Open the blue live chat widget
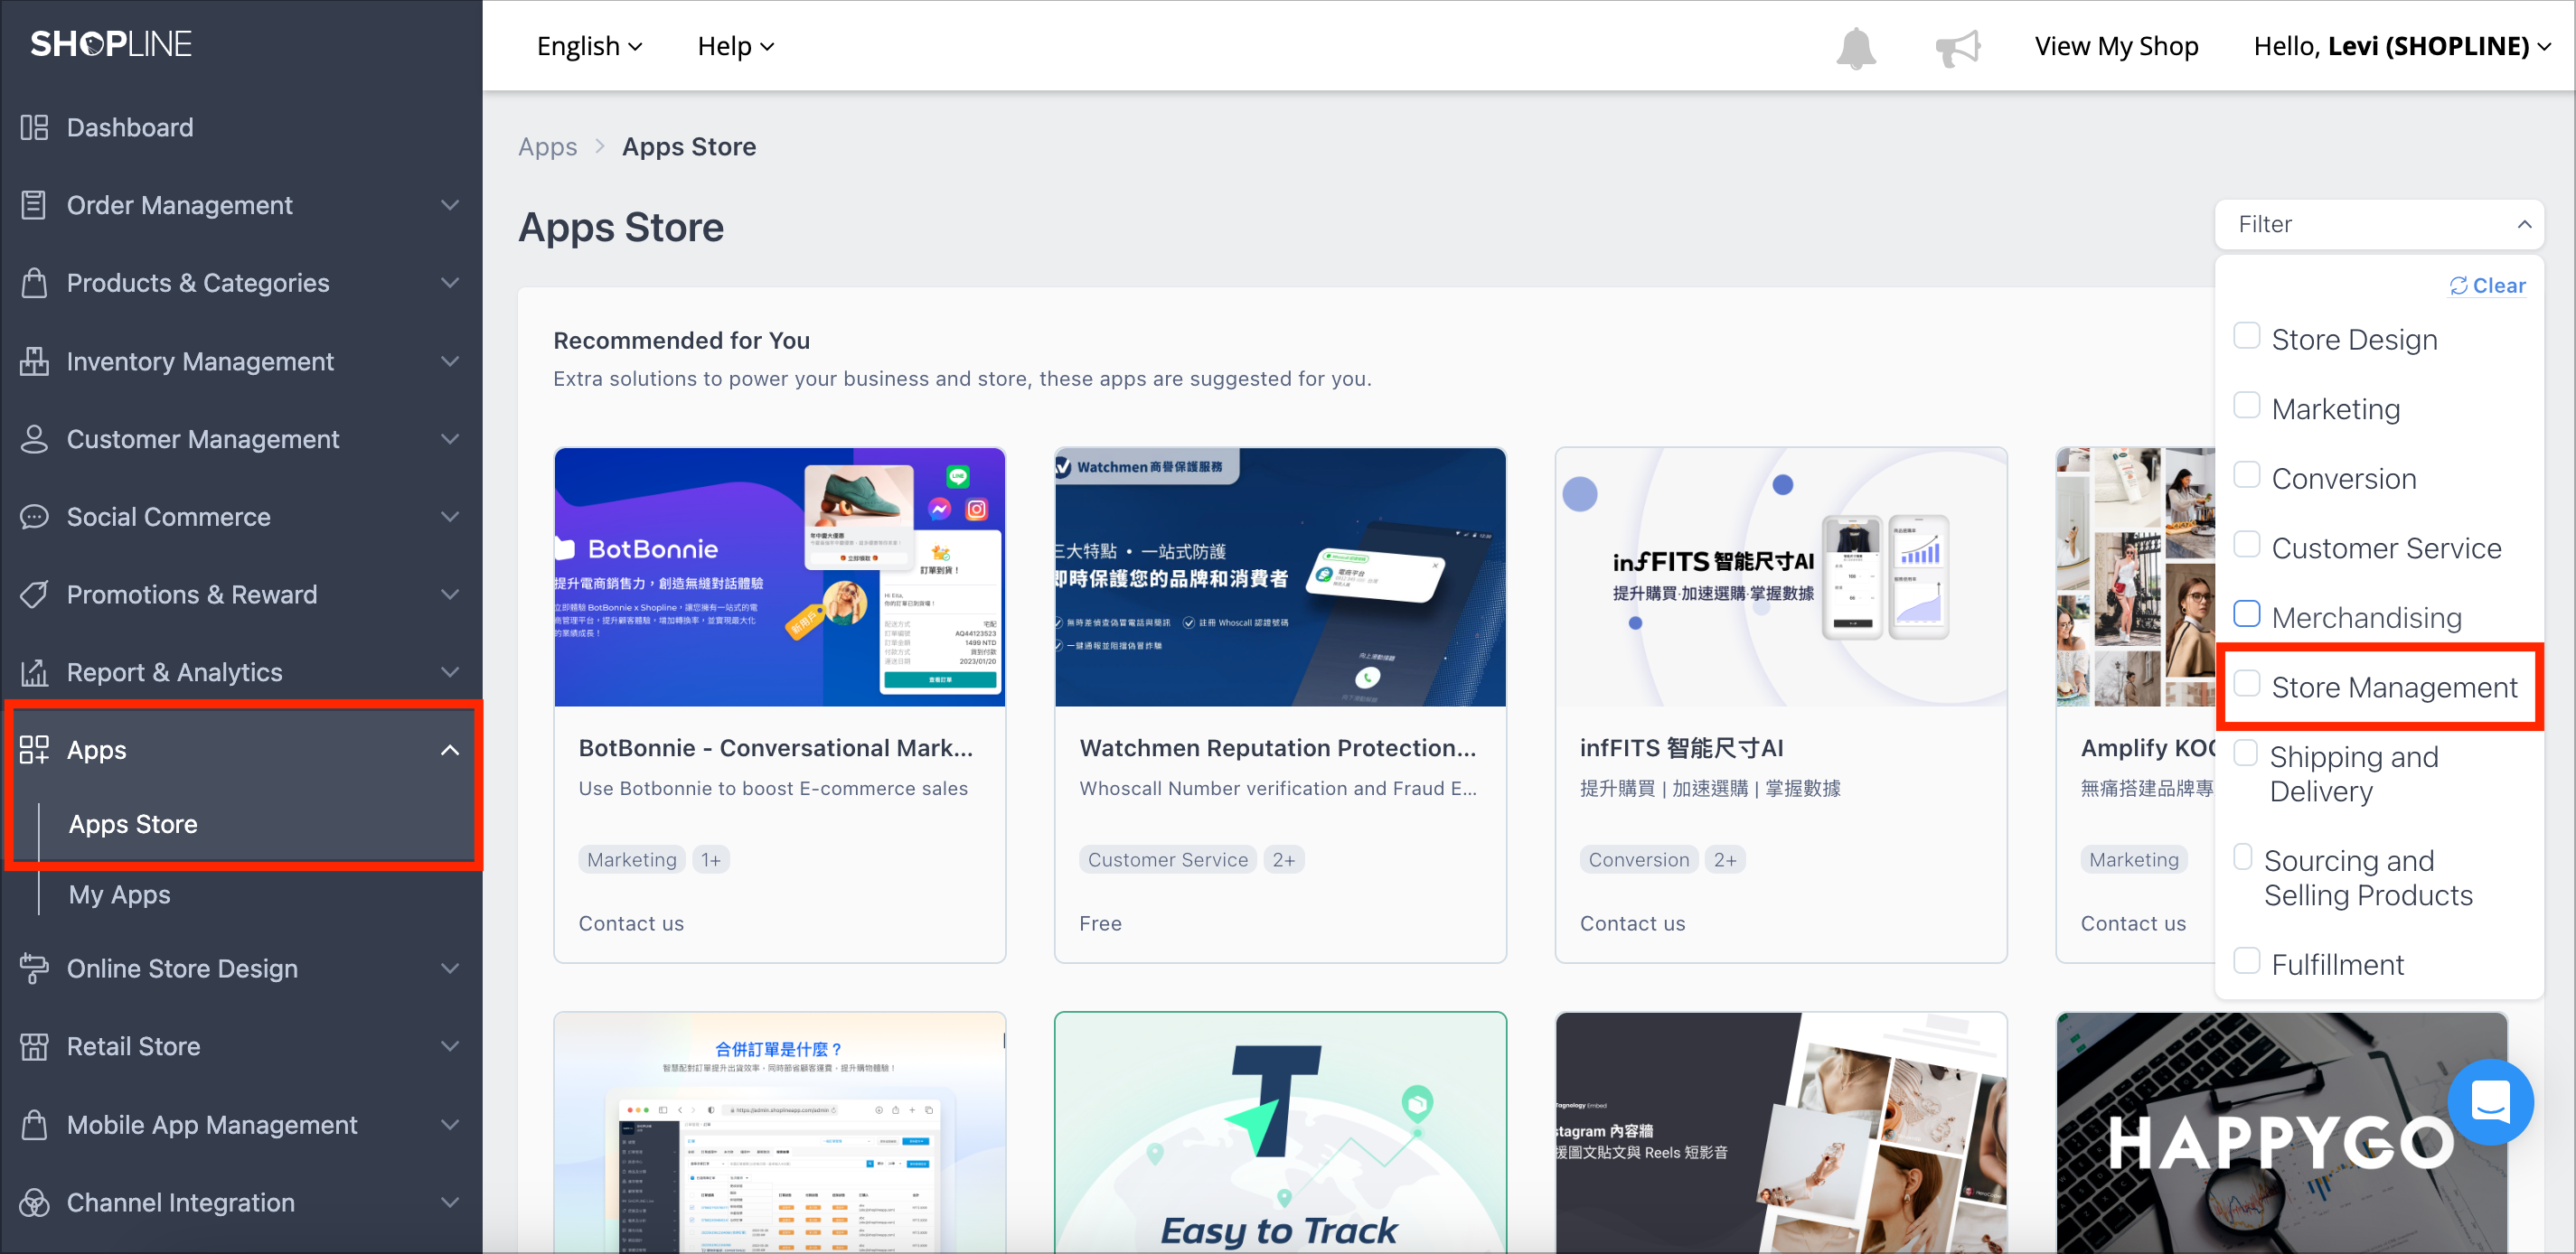 (x=2490, y=1101)
